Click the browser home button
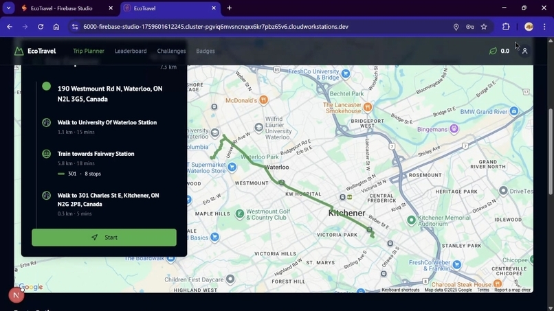Image resolution: width=554 pixels, height=311 pixels. (x=56, y=27)
